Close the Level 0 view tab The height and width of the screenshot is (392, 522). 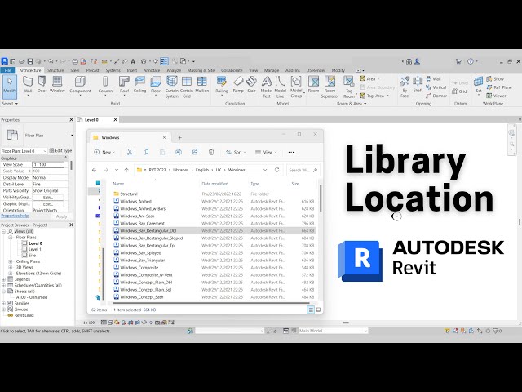coord(115,120)
